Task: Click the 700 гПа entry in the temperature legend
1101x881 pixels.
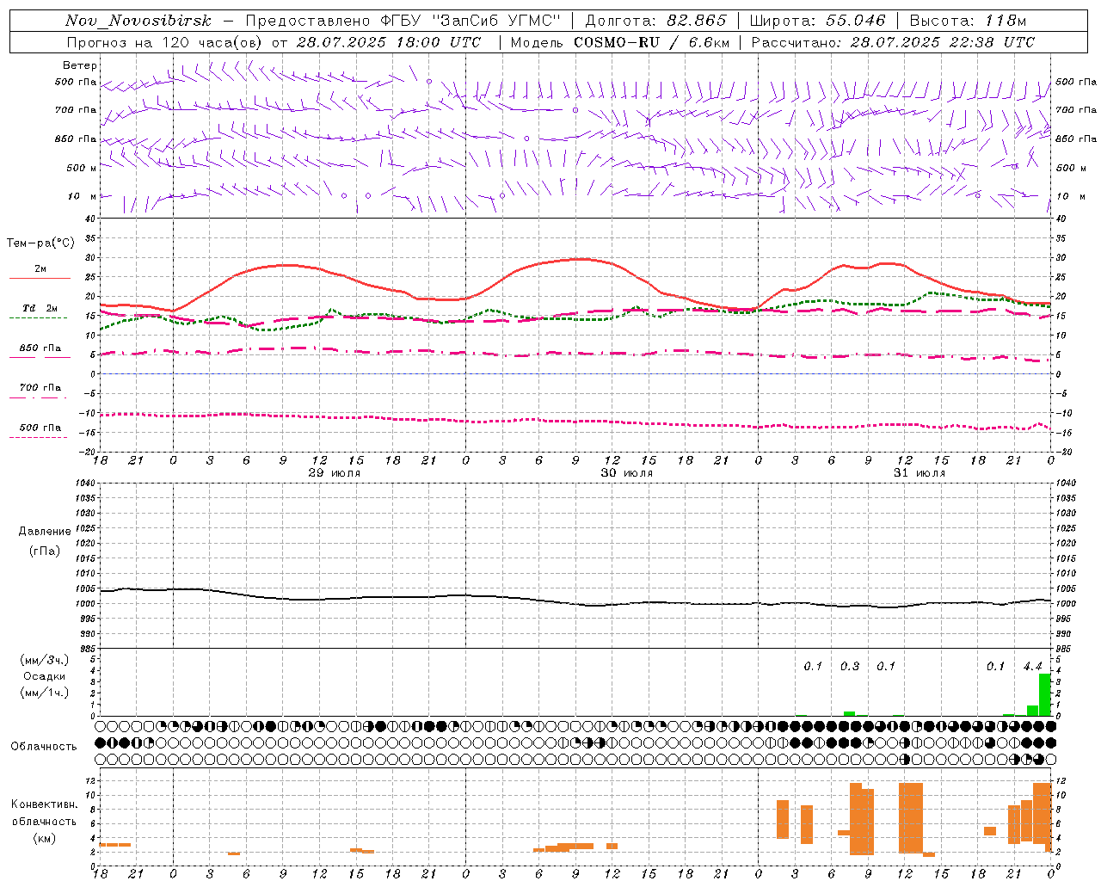Action: click(40, 388)
